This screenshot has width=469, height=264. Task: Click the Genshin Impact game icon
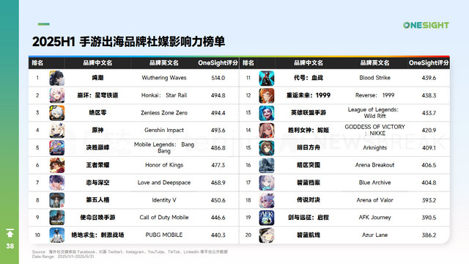[57, 131]
